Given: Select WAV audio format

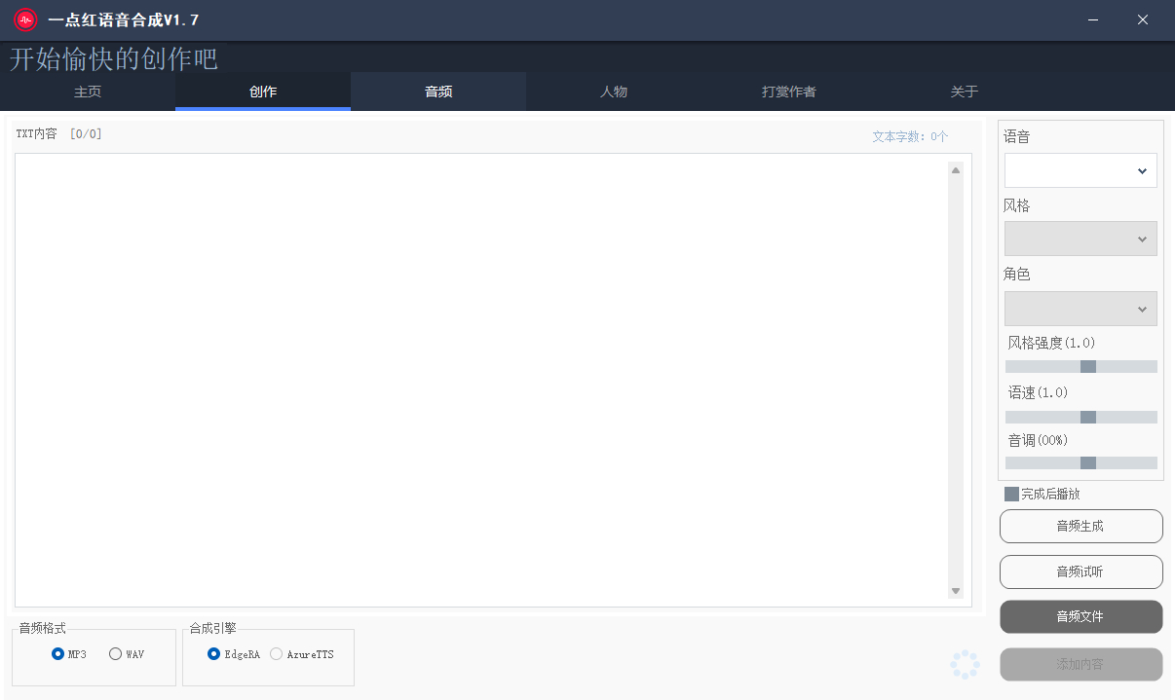Looking at the screenshot, I should pyautogui.click(x=116, y=654).
